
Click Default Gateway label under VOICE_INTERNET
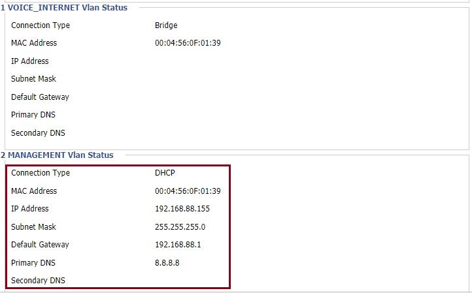point(40,97)
